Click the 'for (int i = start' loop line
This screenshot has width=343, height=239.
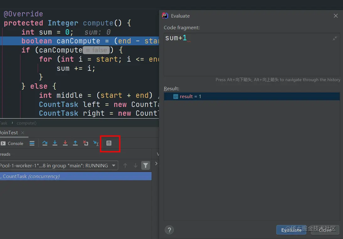[x=99, y=59]
